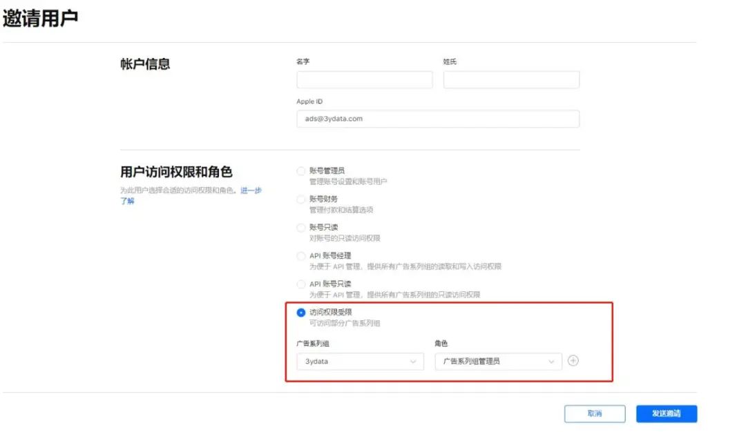This screenshot has width=746, height=432.
Task: Click the 帐户信息 section heading
Action: (145, 63)
